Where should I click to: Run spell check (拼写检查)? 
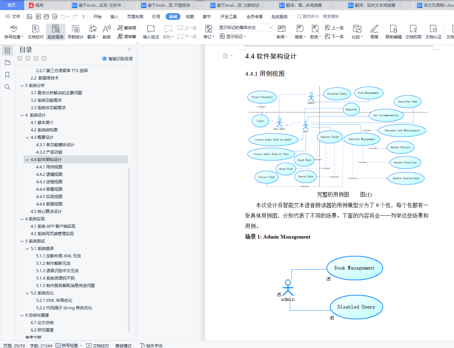click(x=13, y=32)
